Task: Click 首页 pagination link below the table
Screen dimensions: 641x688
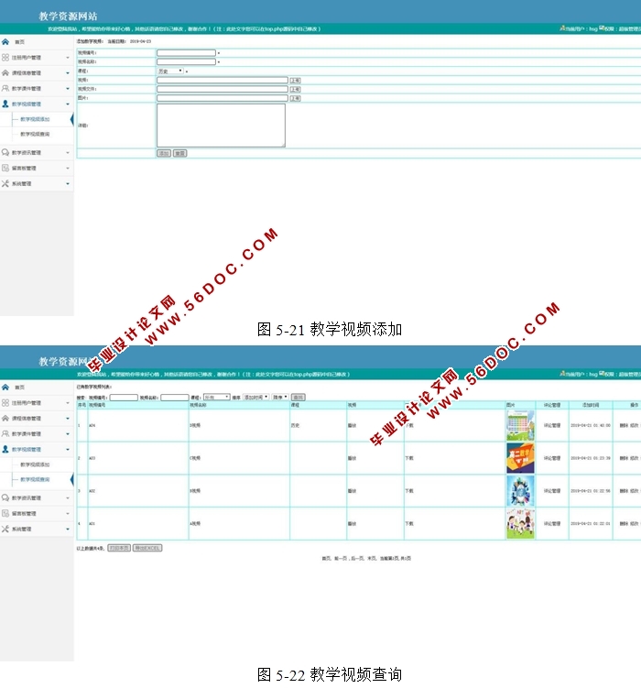Action: [326, 559]
